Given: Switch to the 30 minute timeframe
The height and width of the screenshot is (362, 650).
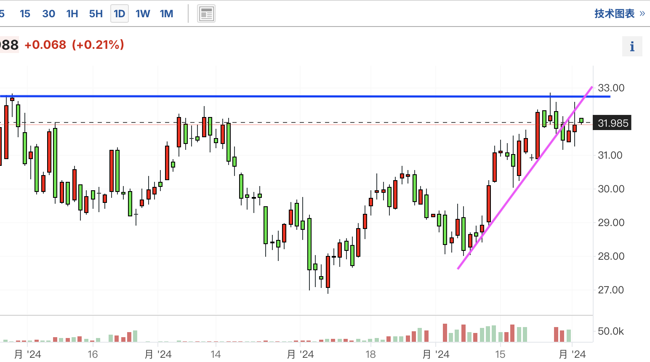Looking at the screenshot, I should pyautogui.click(x=49, y=14).
